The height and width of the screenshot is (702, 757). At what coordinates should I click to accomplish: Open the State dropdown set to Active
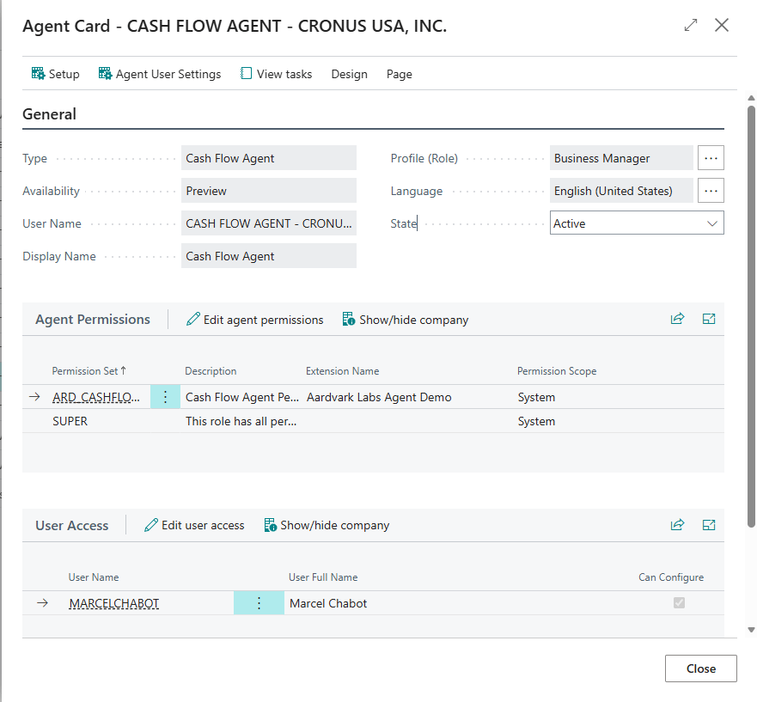[x=637, y=223]
